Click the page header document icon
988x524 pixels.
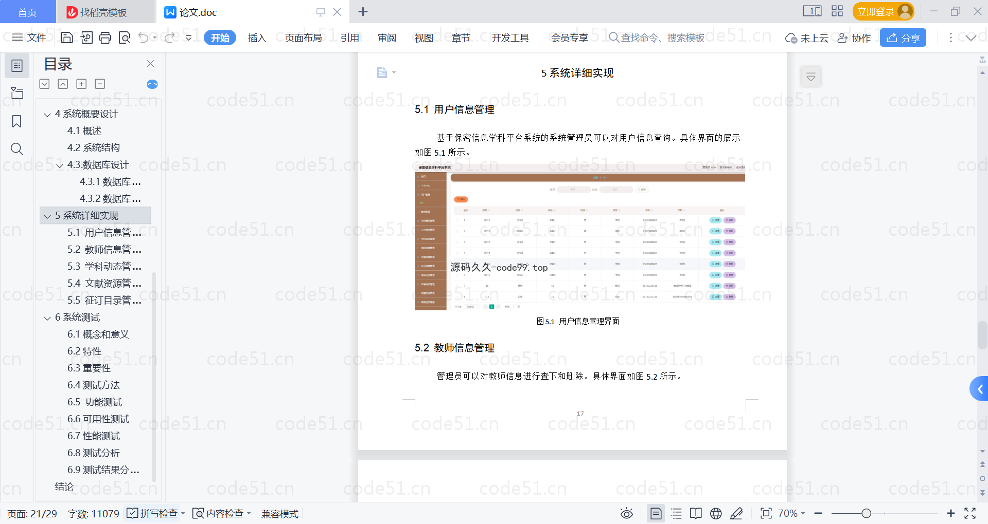[x=382, y=72]
